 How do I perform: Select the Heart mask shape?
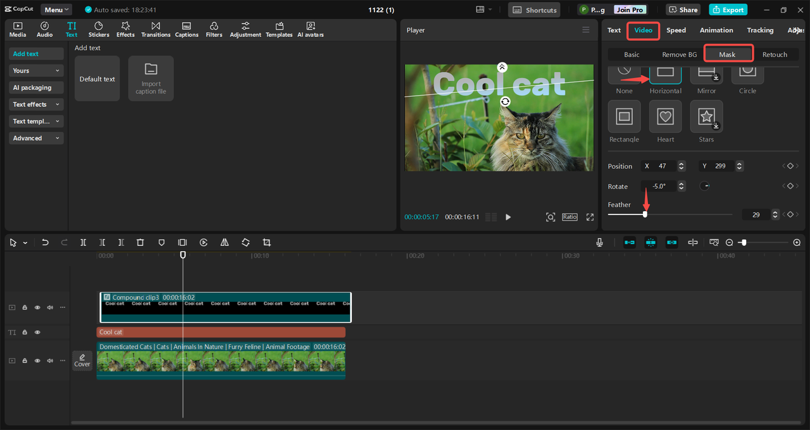[665, 116]
